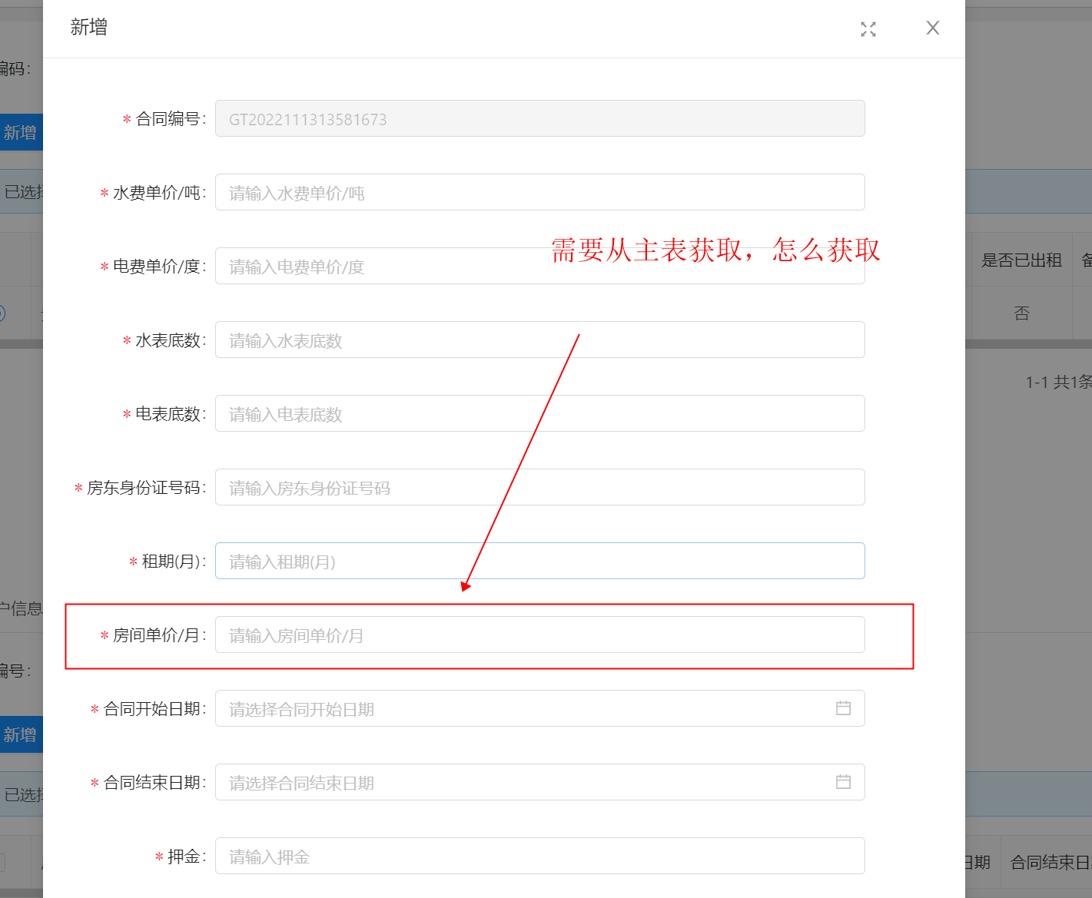Viewport: 1092px width, 898px height.
Task: Click upper 新增 button in background page
Action: click(x=21, y=132)
